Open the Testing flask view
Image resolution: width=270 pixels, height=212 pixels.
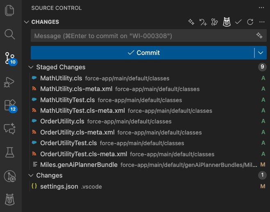coord(10,152)
